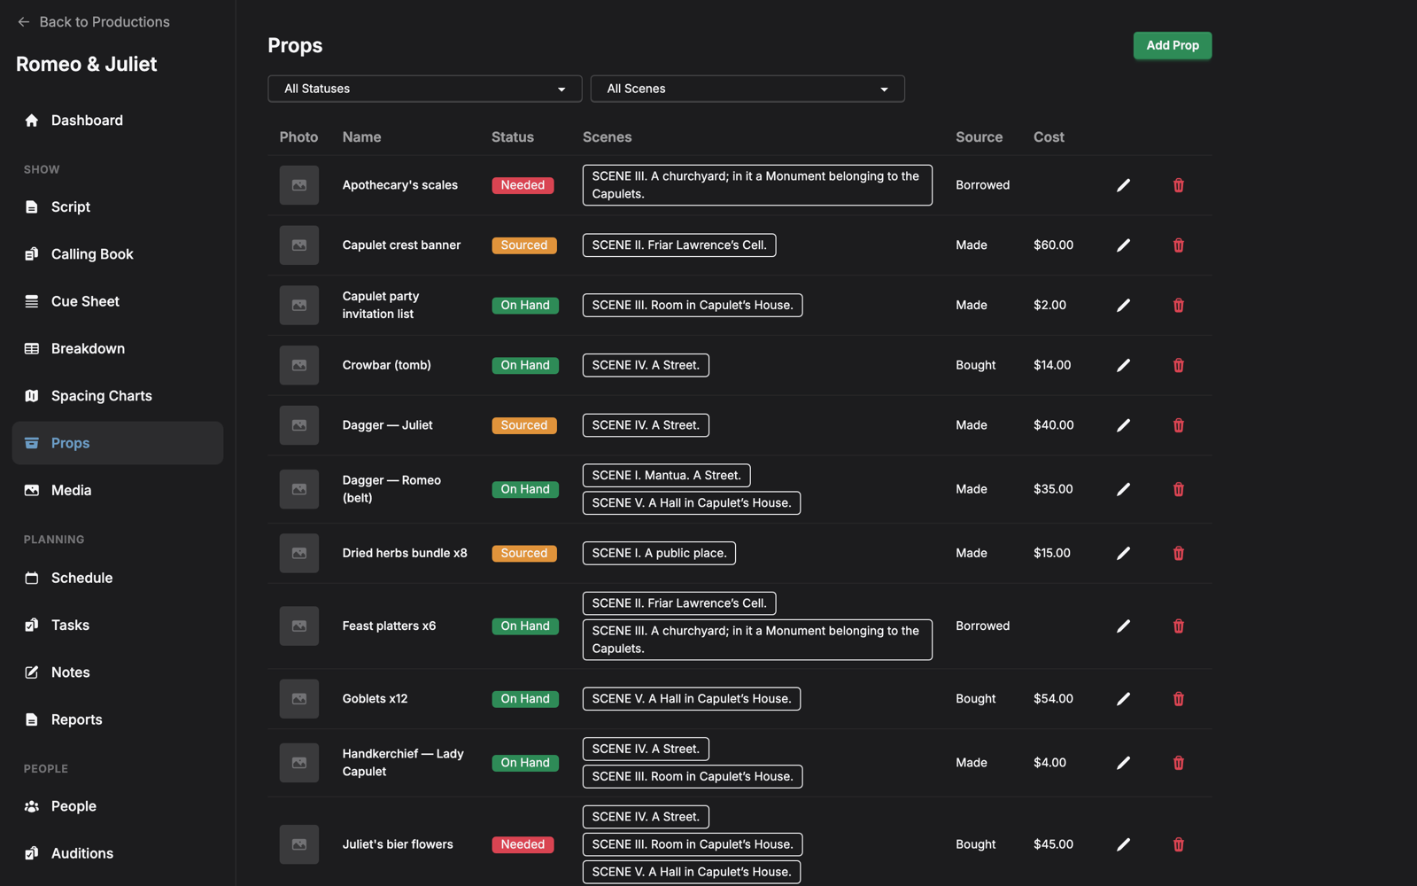Delete the Crowbar (tomb) prop
The image size is (1417, 886).
(x=1178, y=365)
